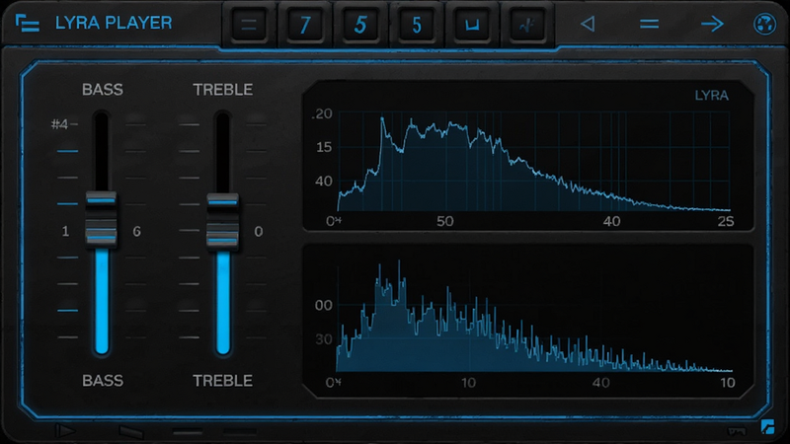Toggle the waveform toolbar button
790x444 pixels.
click(527, 24)
